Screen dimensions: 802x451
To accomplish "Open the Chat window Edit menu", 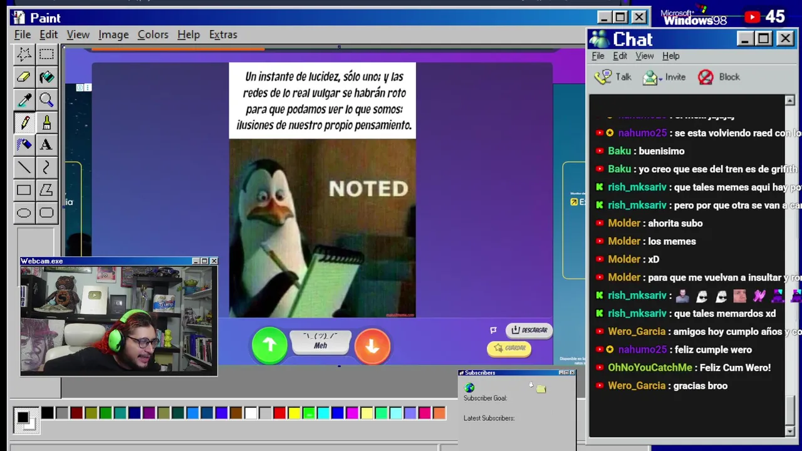I will coord(620,56).
